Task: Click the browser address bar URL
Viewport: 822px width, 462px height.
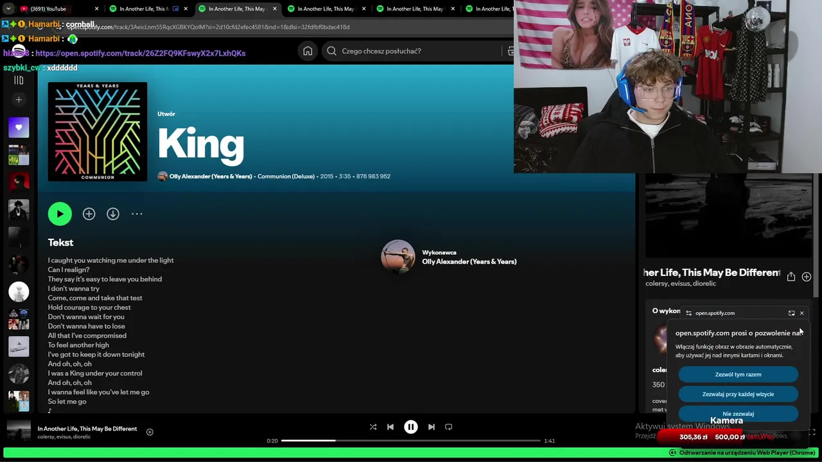Action: pos(209,27)
